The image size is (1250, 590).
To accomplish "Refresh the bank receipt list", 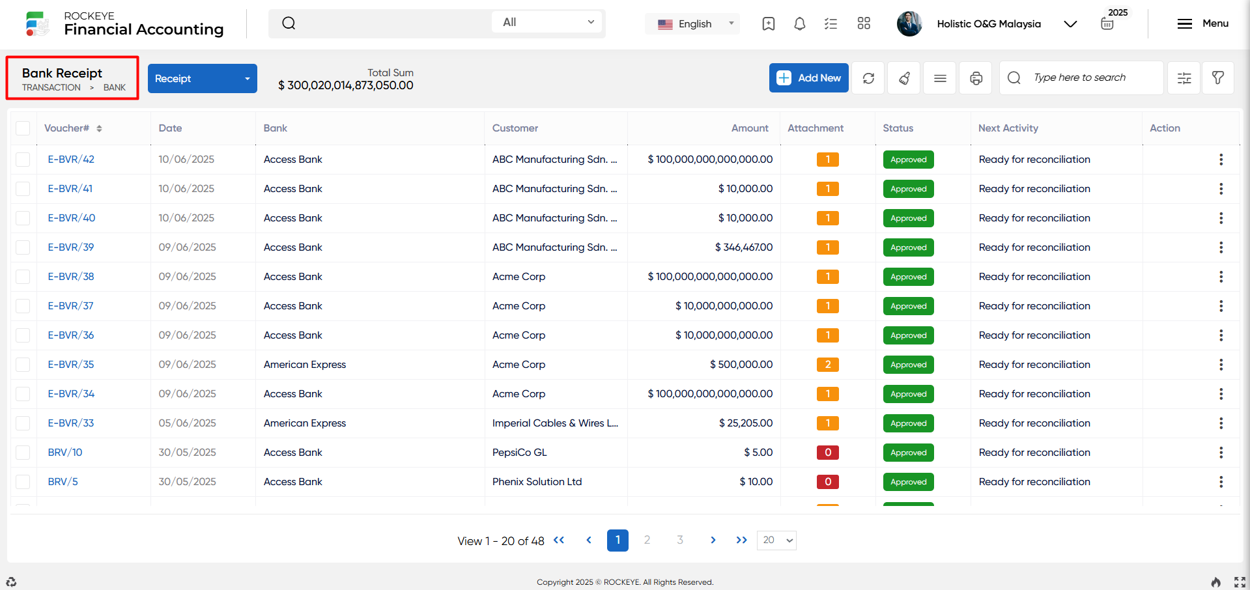I will click(x=868, y=78).
